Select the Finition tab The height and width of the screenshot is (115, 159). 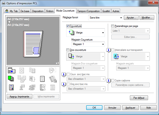[50, 11]
